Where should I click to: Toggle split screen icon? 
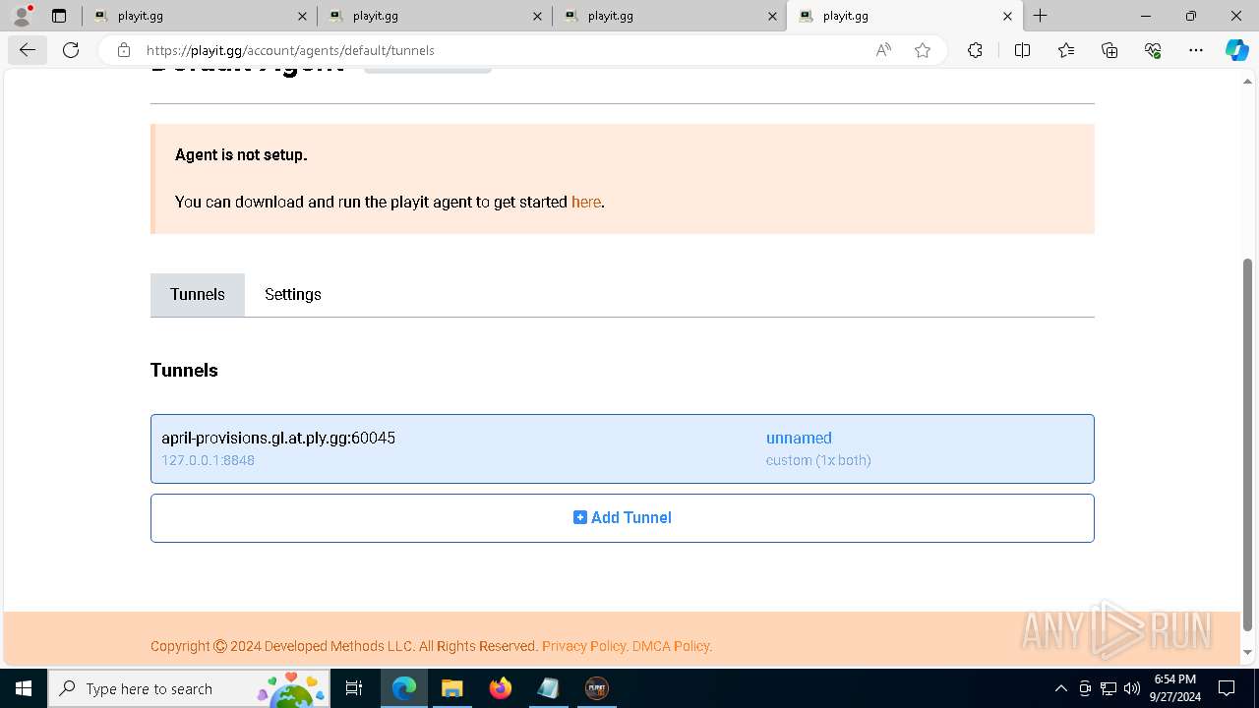click(1022, 50)
